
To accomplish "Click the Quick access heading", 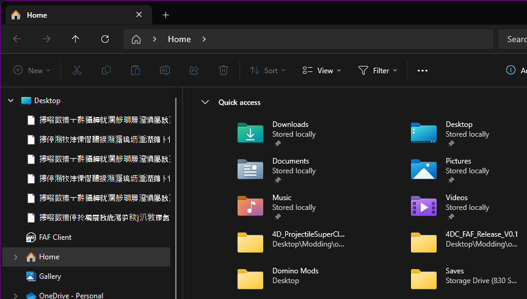I will [x=239, y=103].
